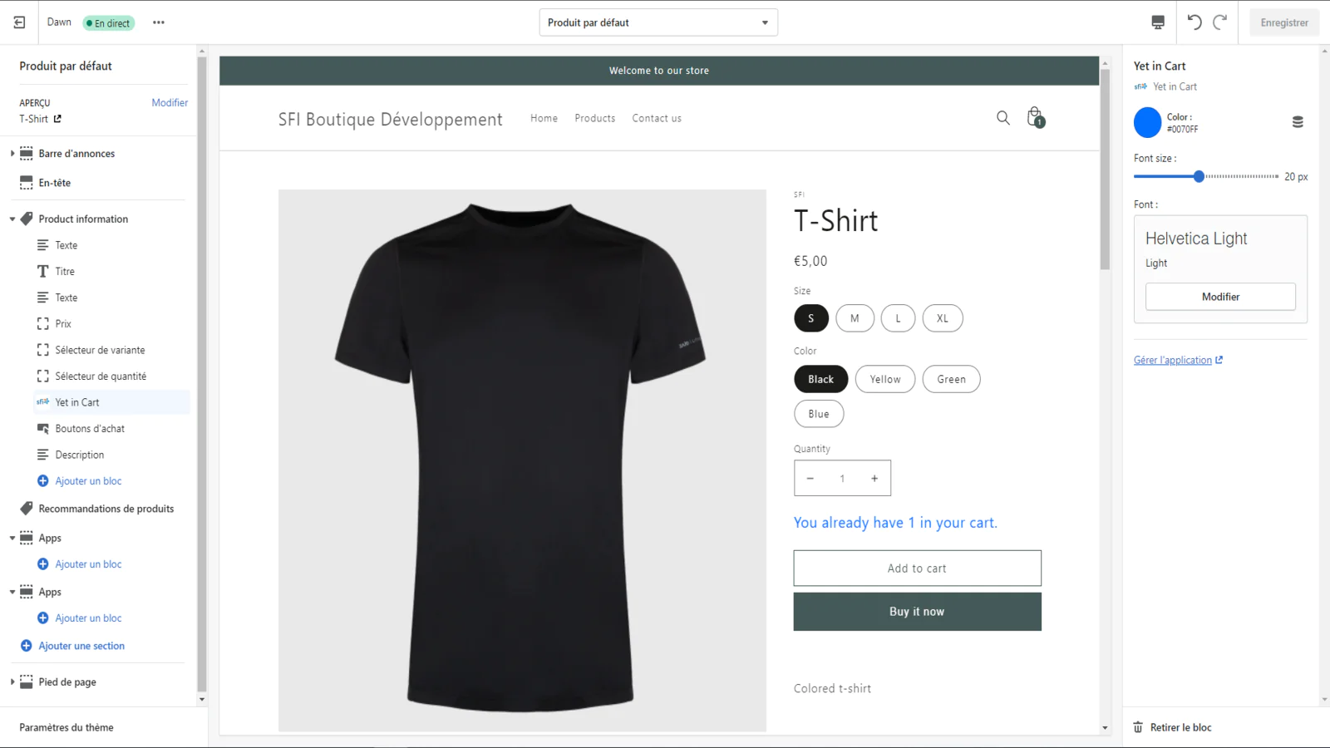1330x748 pixels.
Task: Select size XL variant
Action: click(943, 318)
